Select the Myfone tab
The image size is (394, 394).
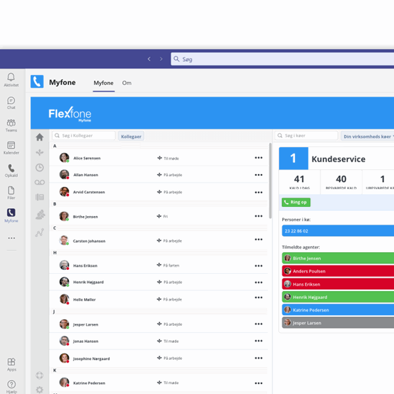pos(103,83)
